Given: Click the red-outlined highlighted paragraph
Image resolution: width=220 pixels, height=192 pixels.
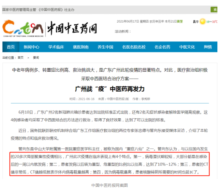Looking at the screenshot, I should click(x=110, y=164).
